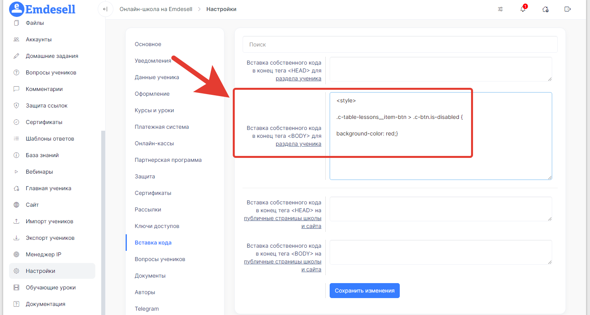Open the sliders settings icon in header
The width and height of the screenshot is (590, 315).
pos(501,9)
